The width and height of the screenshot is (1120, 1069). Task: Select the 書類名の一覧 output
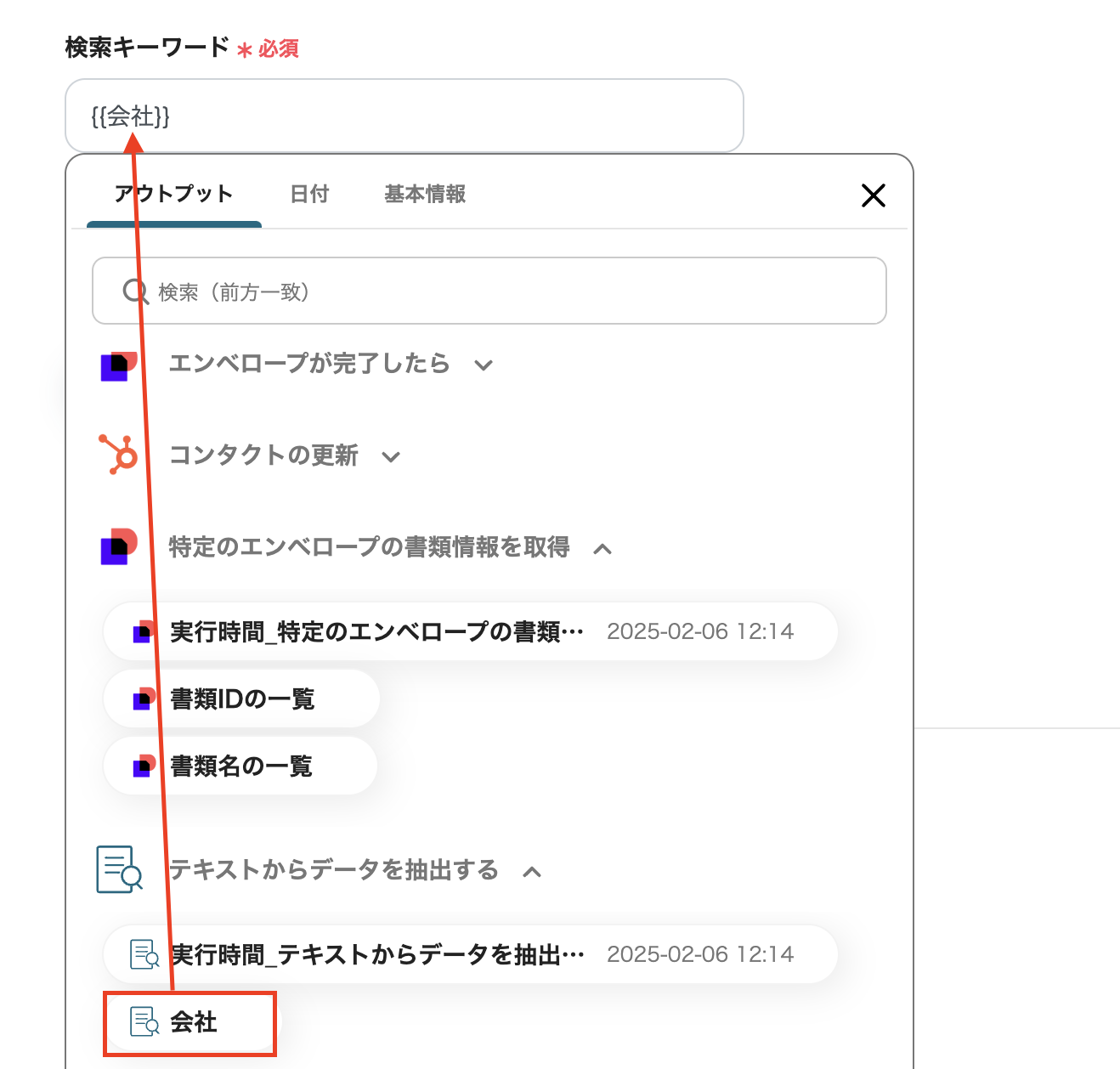240,766
